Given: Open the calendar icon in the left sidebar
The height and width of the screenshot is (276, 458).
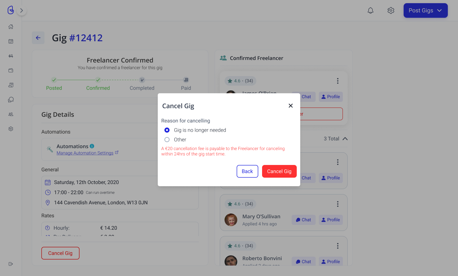Looking at the screenshot, I should point(11,41).
